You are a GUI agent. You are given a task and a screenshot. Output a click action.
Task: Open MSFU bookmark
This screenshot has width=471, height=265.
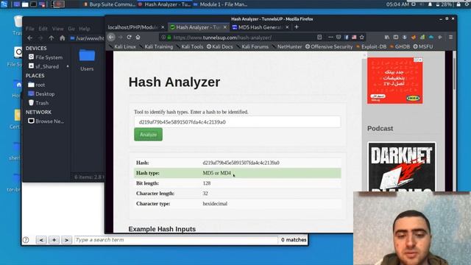coord(423,46)
